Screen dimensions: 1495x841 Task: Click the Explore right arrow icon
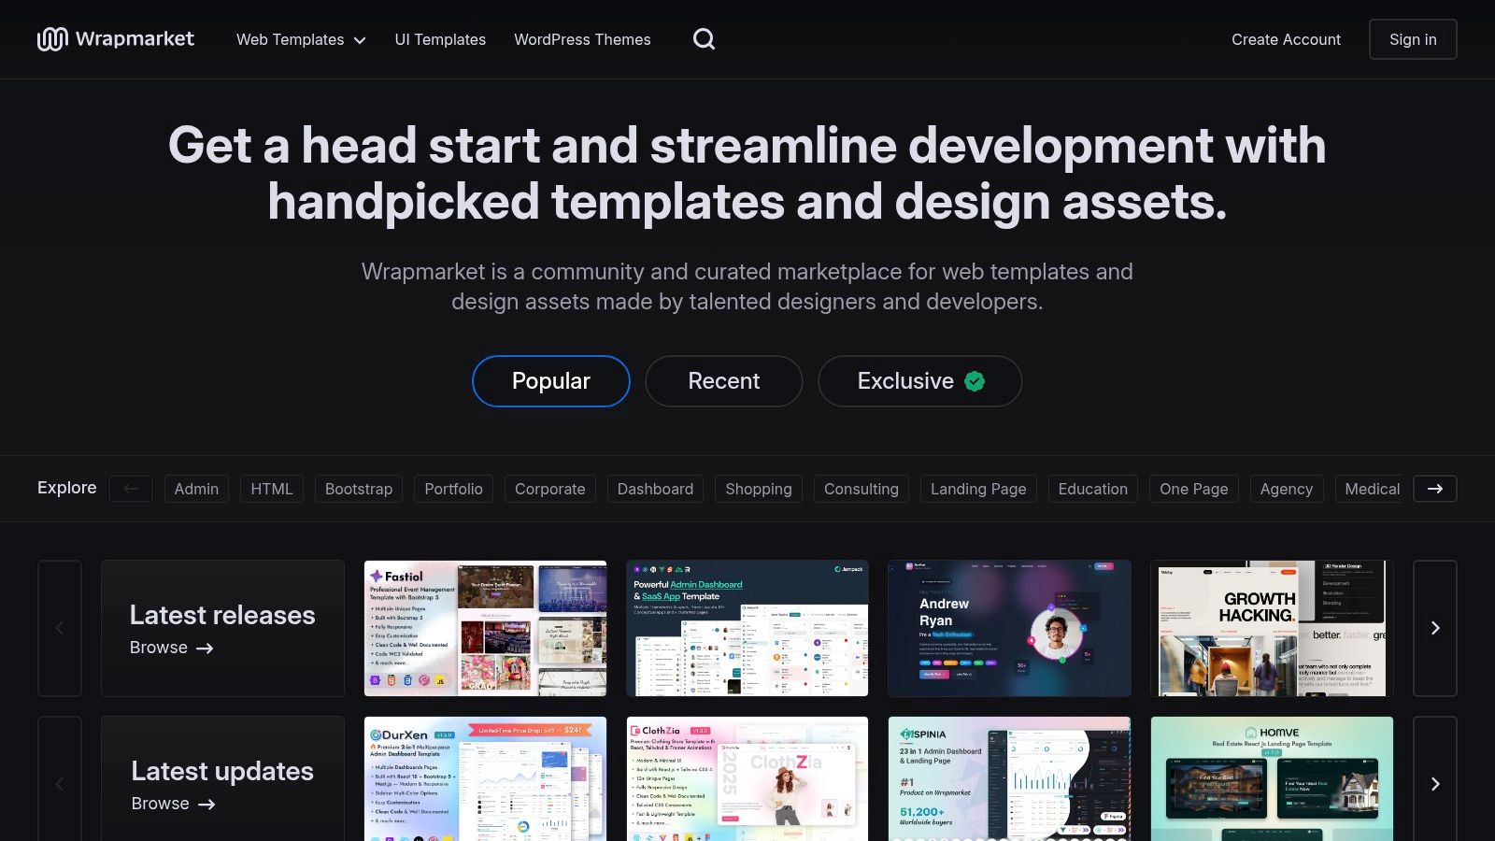[x=1435, y=489]
